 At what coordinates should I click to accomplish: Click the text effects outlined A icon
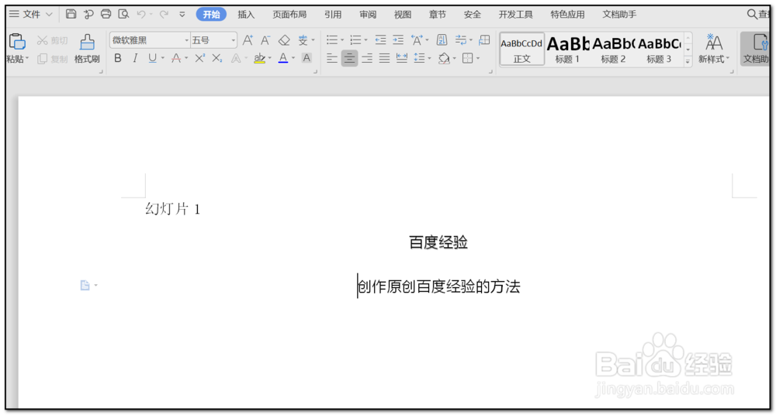[236, 58]
